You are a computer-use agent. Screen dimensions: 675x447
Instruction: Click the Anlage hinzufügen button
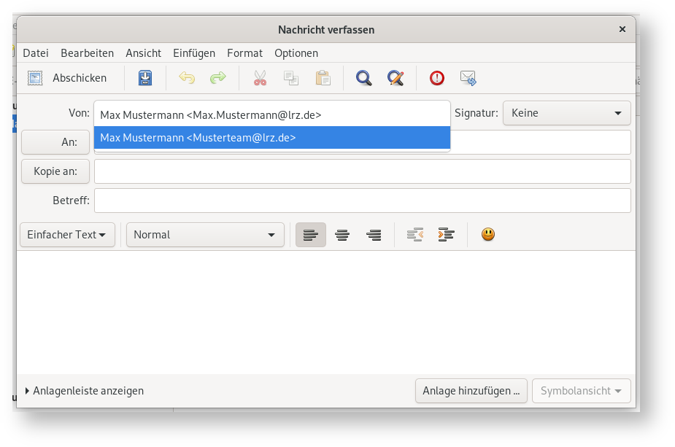(x=471, y=391)
